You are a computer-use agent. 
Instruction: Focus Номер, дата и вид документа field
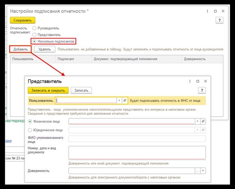coord(137,153)
